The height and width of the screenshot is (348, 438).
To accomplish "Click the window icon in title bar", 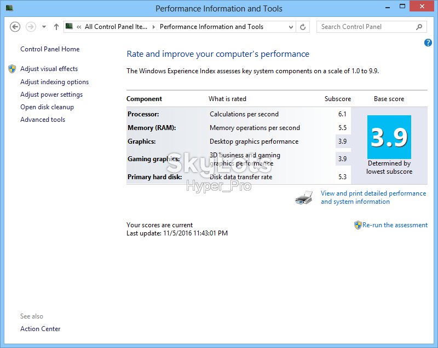I will [9, 8].
